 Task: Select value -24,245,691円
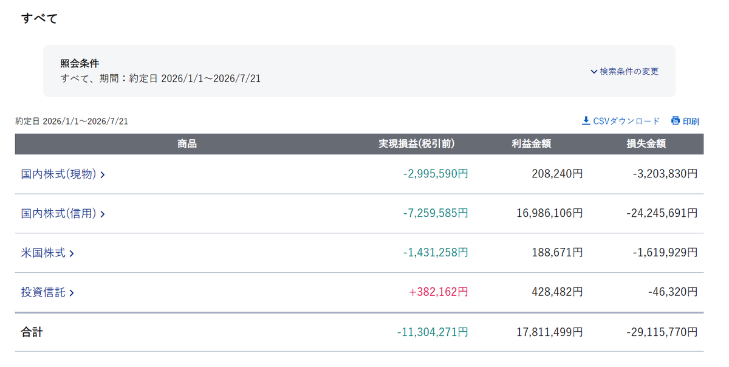pos(662,213)
